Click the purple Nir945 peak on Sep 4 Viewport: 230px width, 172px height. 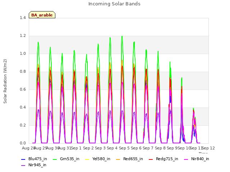click(x=110, y=111)
